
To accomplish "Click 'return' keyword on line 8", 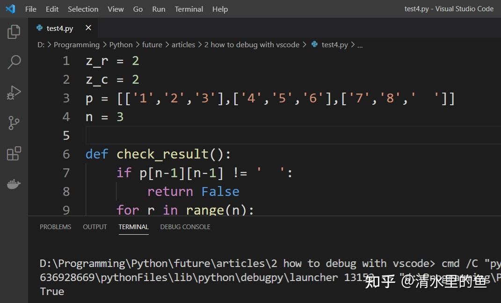I will (x=170, y=192).
